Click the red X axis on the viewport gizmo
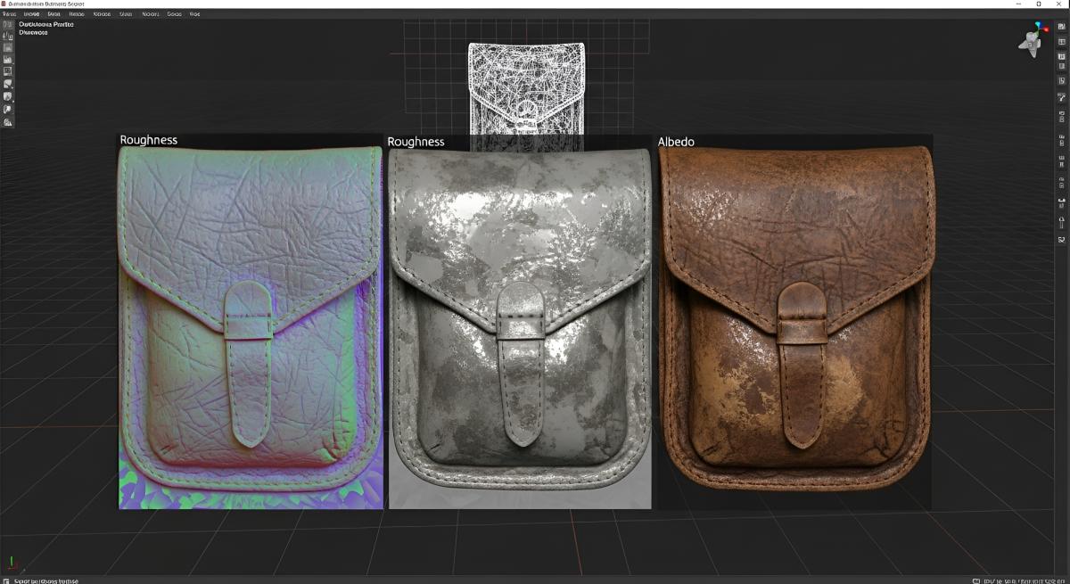The width and height of the screenshot is (1070, 584). point(1047,29)
